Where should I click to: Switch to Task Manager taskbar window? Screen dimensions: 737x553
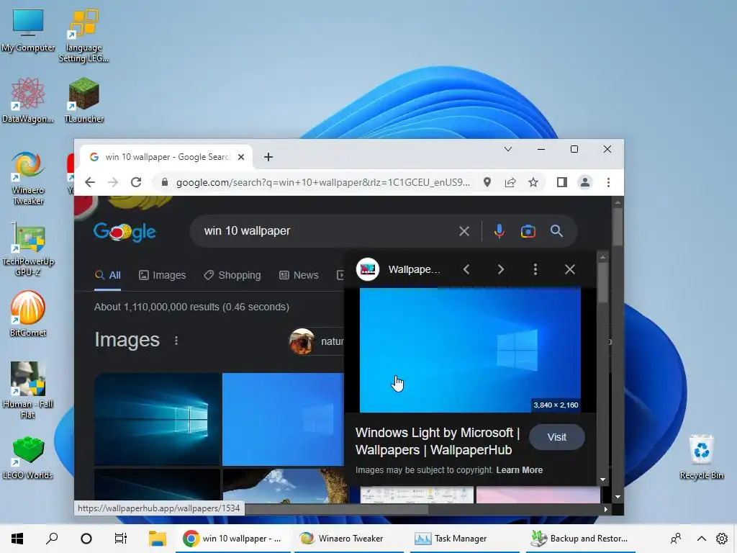click(x=465, y=539)
